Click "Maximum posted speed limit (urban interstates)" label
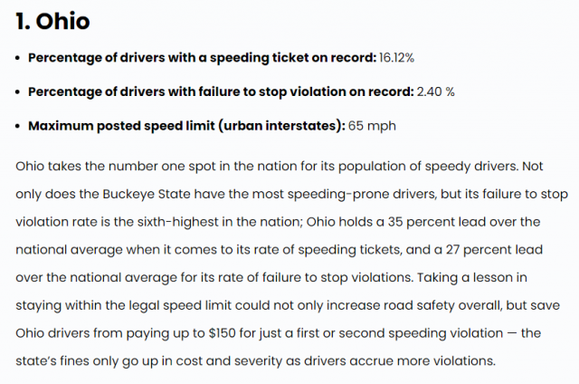This screenshot has width=579, height=384. tap(186, 126)
